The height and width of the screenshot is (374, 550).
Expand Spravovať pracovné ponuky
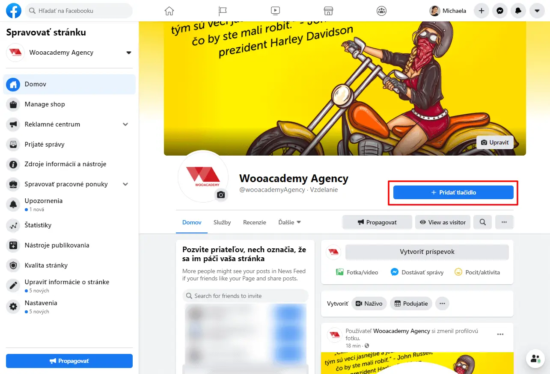click(125, 184)
